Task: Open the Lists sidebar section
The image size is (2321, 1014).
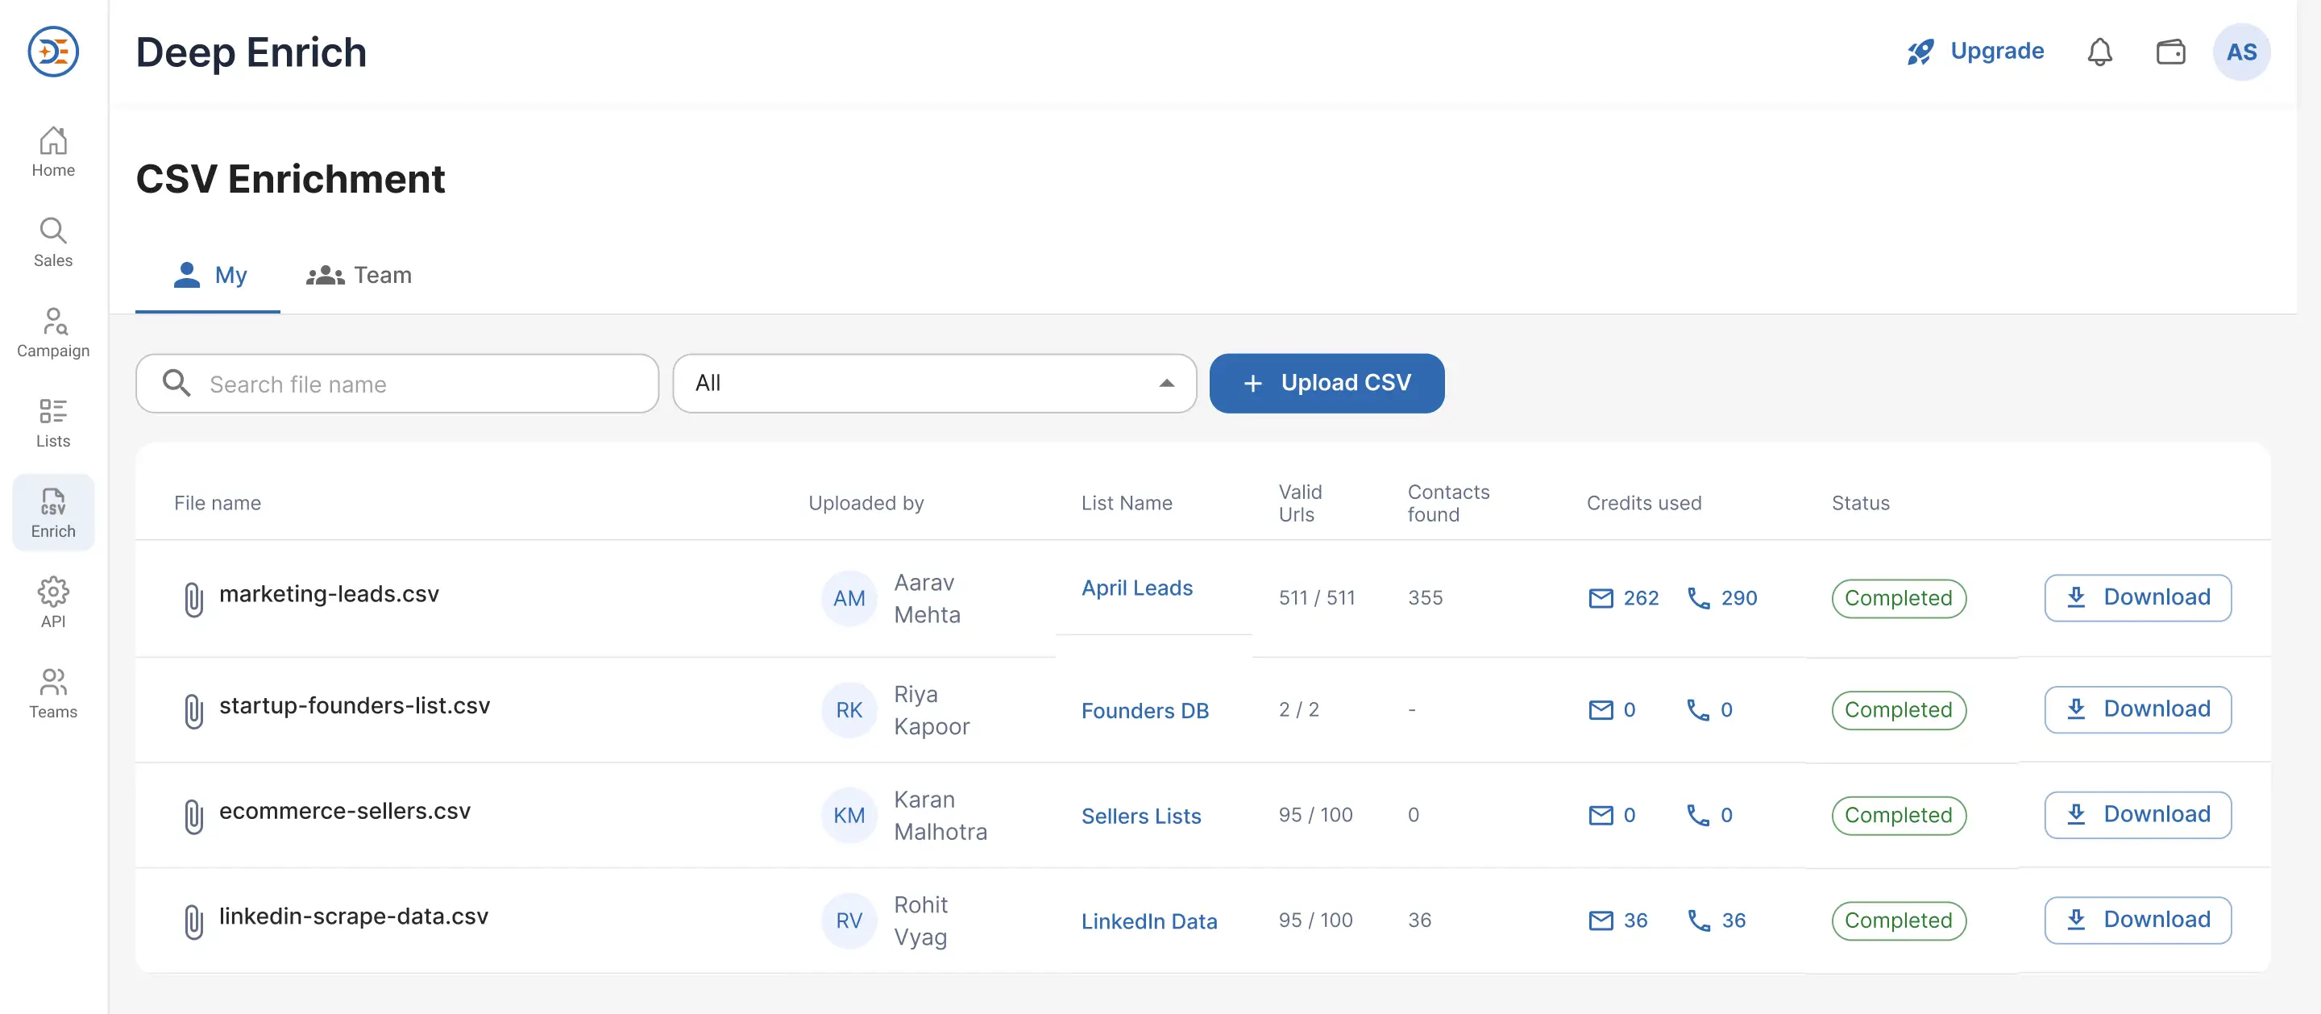Action: pyautogui.click(x=53, y=422)
